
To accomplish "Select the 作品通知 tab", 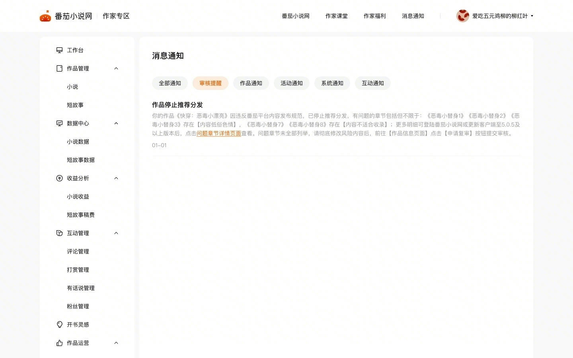I will pyautogui.click(x=251, y=83).
